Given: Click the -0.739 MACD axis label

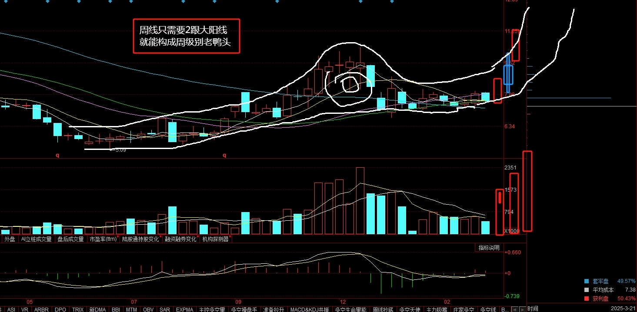Looking at the screenshot, I should (511, 296).
